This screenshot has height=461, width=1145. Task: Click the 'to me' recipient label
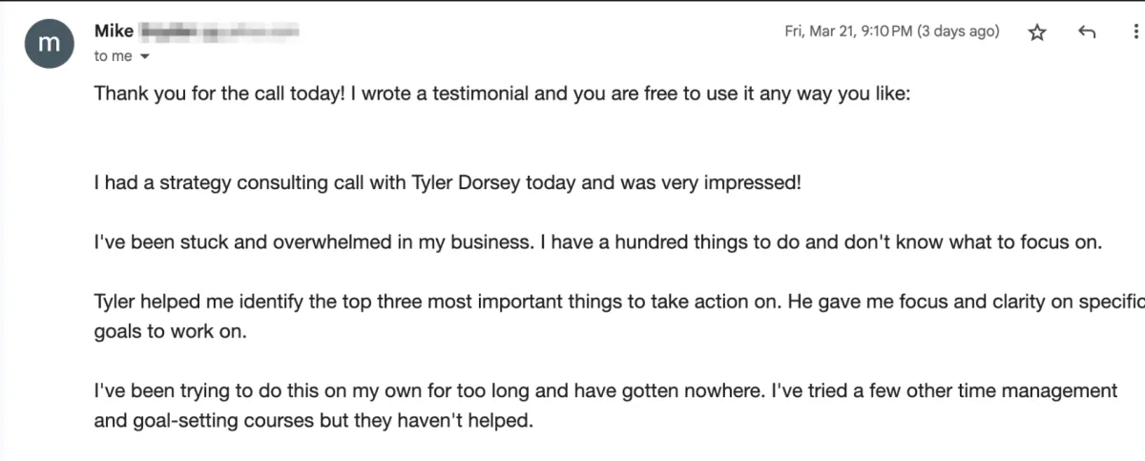tap(113, 56)
